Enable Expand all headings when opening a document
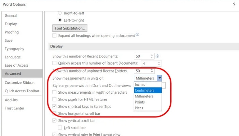The width and height of the screenshot is (239, 136). [54, 36]
